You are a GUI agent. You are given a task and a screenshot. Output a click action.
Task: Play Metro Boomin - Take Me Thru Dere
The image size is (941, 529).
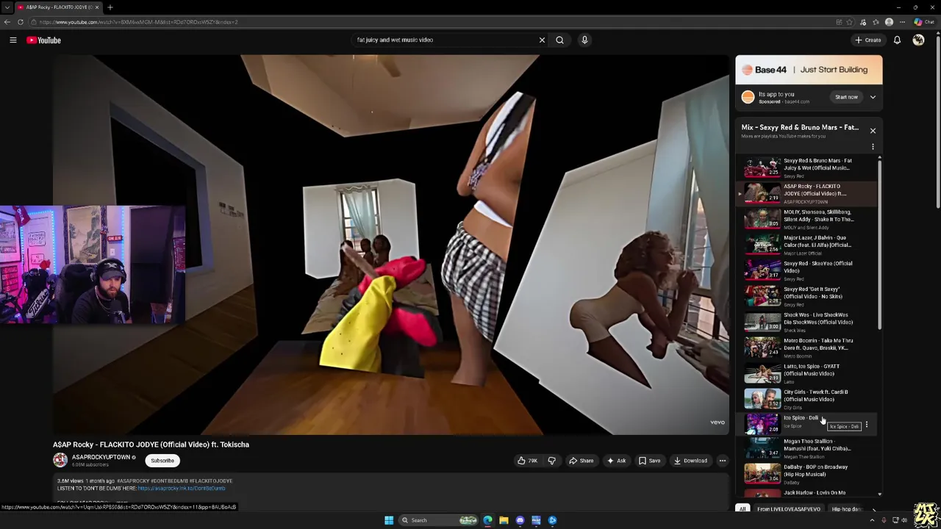809,348
